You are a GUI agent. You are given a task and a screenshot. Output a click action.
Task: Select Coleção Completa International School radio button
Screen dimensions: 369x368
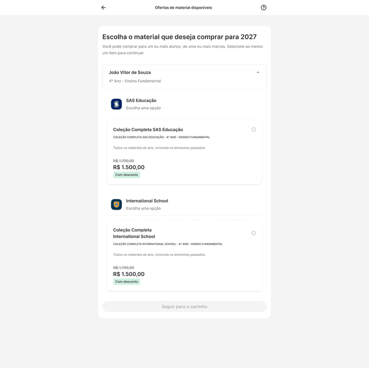[x=254, y=233]
